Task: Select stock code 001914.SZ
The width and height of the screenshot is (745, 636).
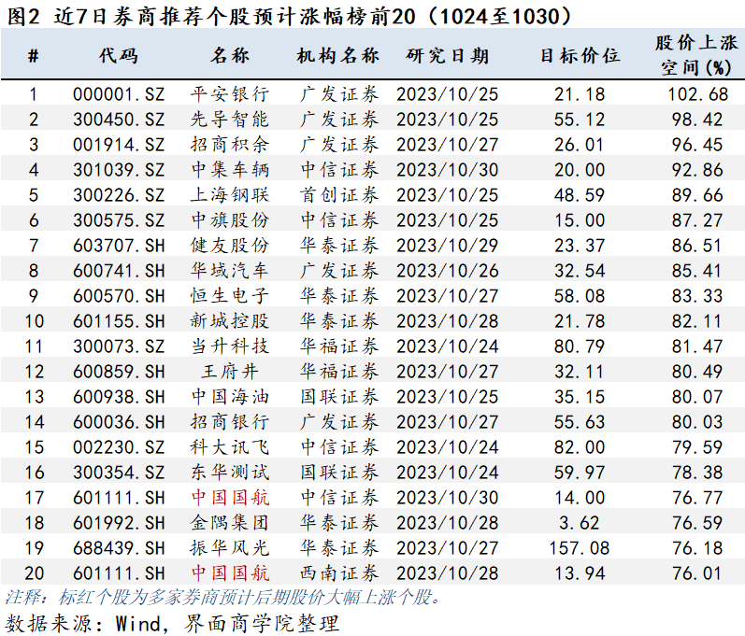Action: [119, 144]
